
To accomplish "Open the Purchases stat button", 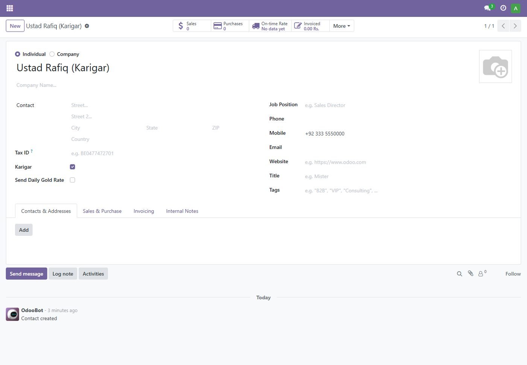I will [230, 26].
